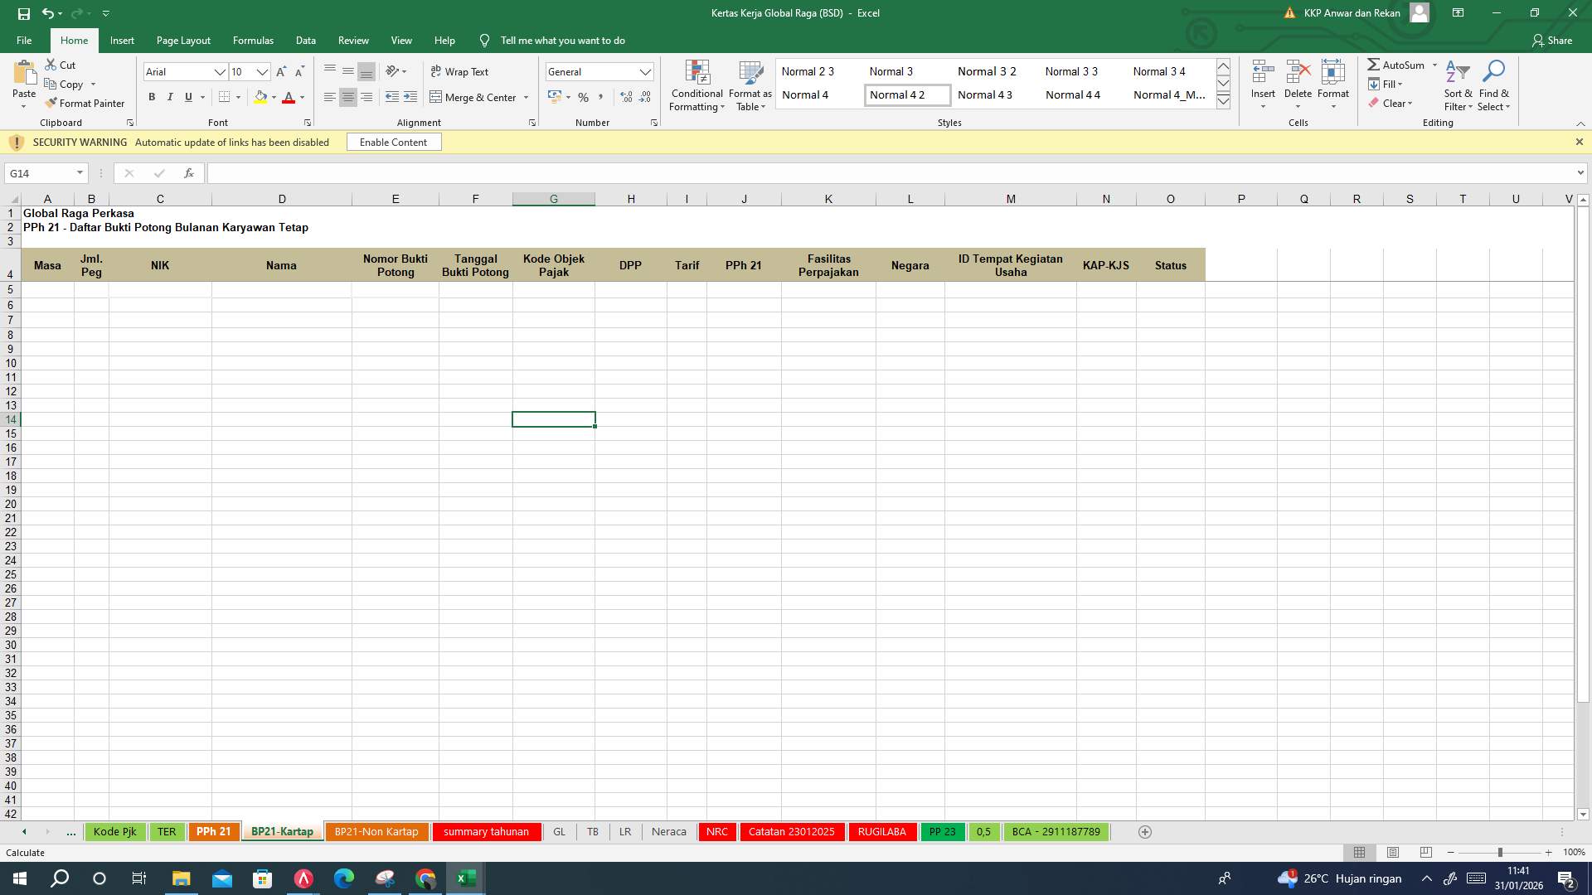Screen dimensions: 1592x895
Task: Click the Enable Content button
Action: point(394,142)
